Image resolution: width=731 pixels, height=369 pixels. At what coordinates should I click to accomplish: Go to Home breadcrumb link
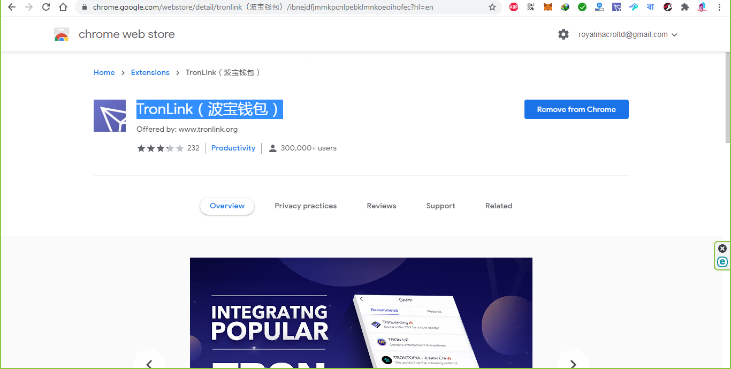coord(104,72)
